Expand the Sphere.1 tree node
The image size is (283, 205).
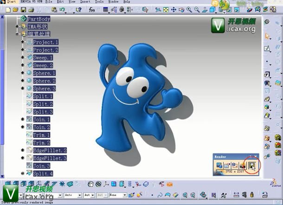22,73
